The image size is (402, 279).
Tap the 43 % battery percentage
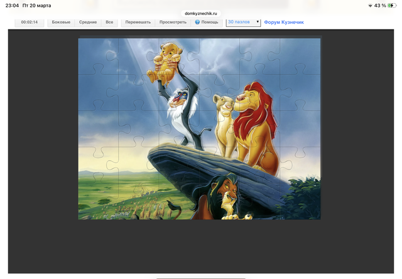coord(380,6)
